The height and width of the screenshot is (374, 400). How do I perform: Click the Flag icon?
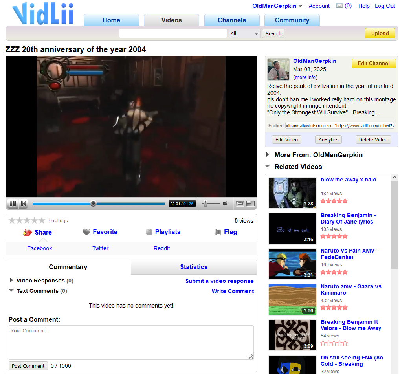coord(218,232)
